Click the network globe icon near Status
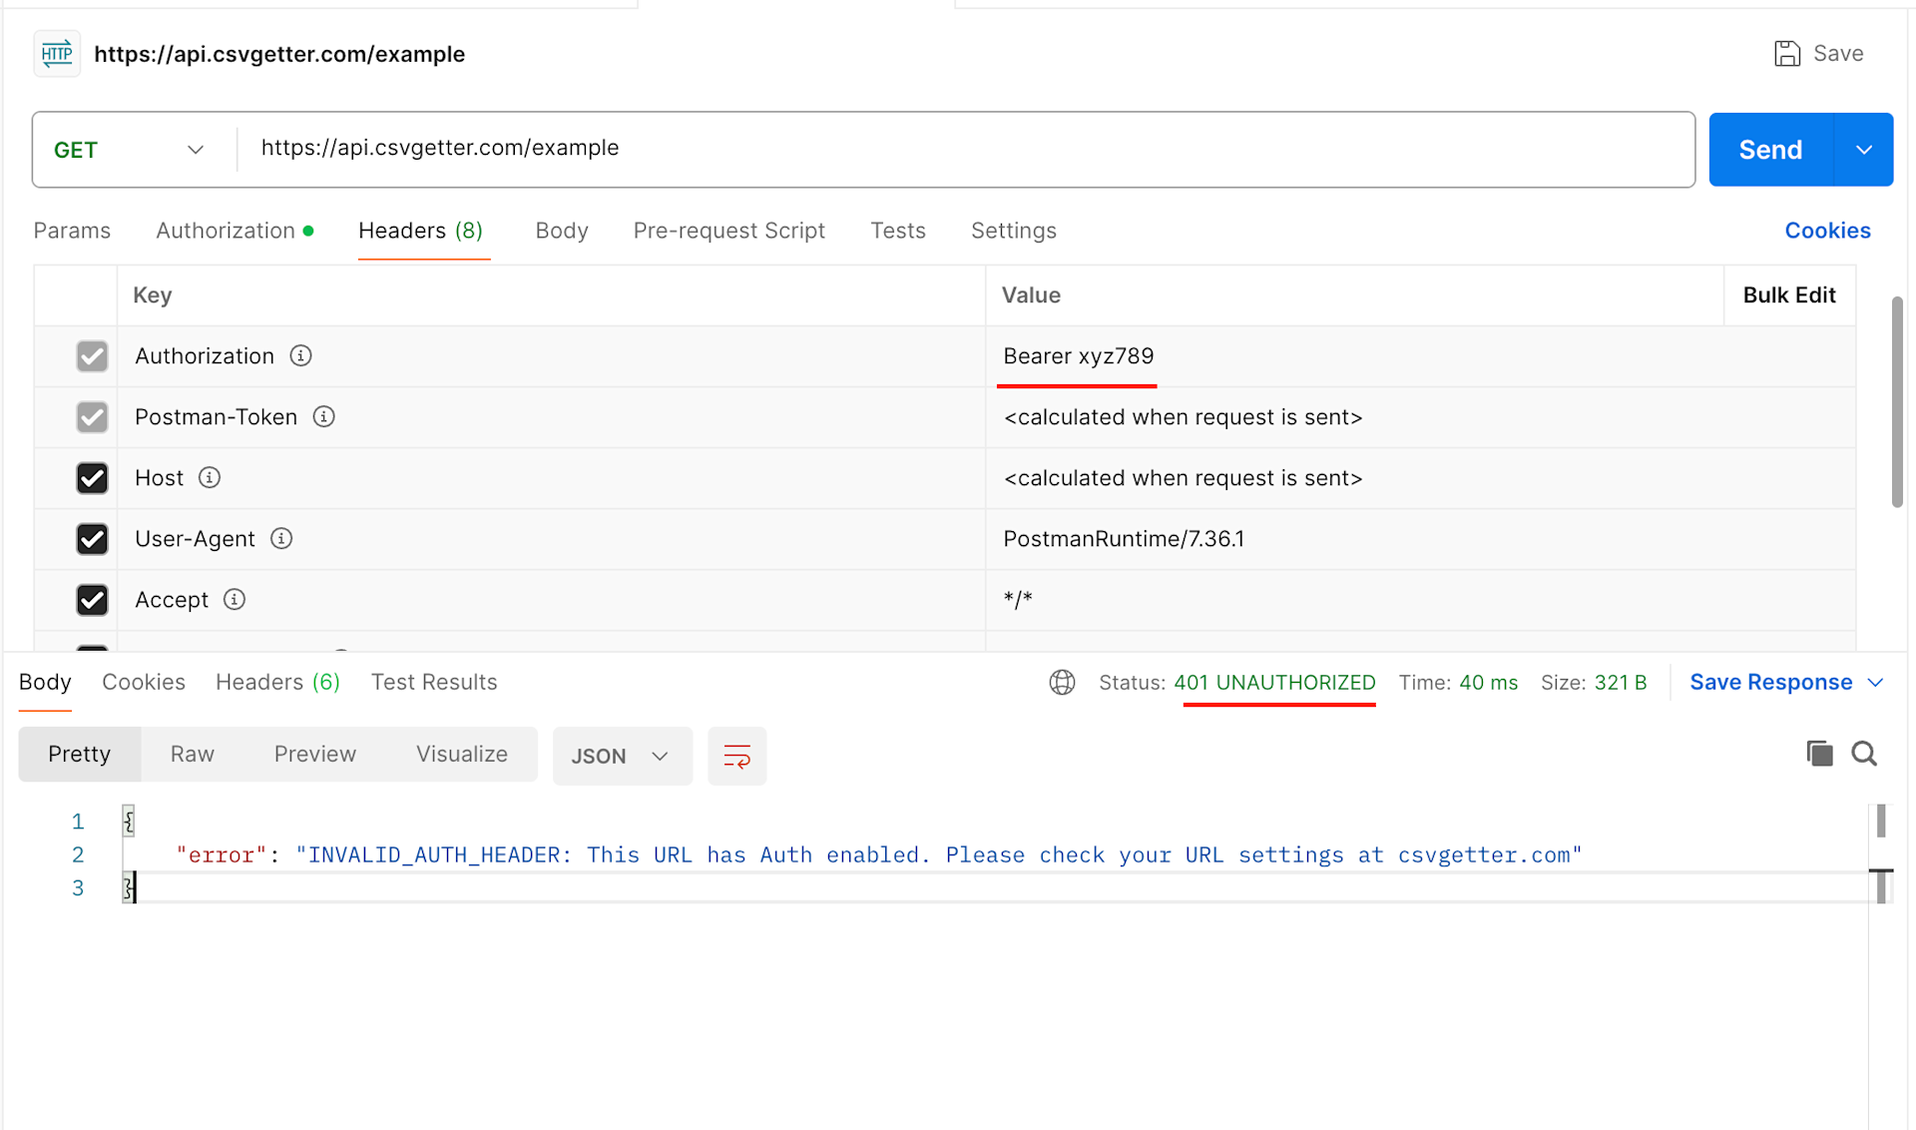1916x1130 pixels. tap(1062, 683)
